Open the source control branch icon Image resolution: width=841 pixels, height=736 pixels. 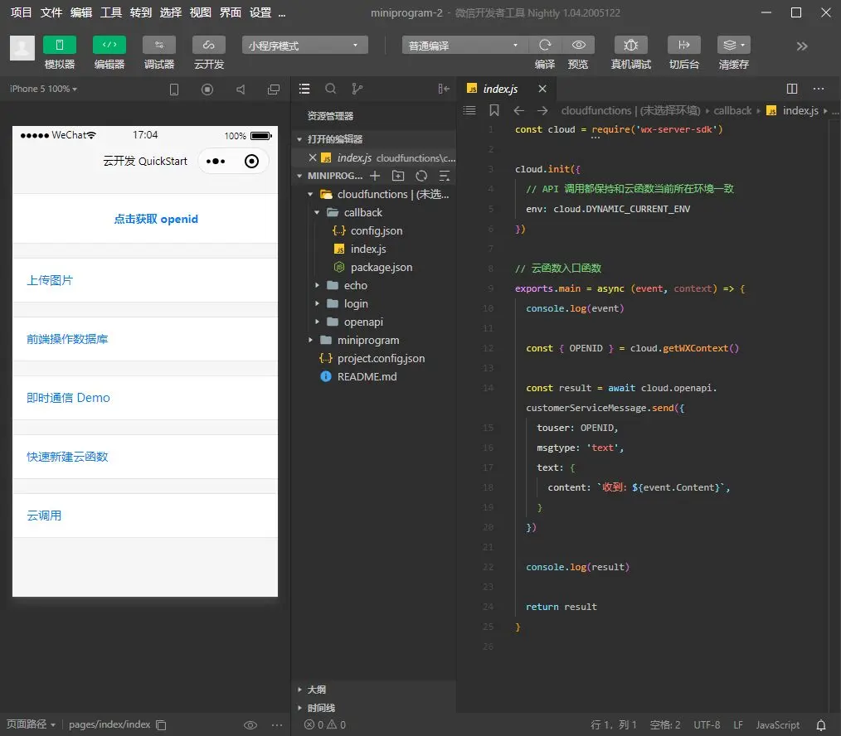(x=357, y=89)
